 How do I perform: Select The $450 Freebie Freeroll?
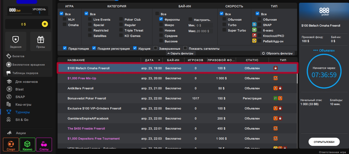tap(177, 128)
